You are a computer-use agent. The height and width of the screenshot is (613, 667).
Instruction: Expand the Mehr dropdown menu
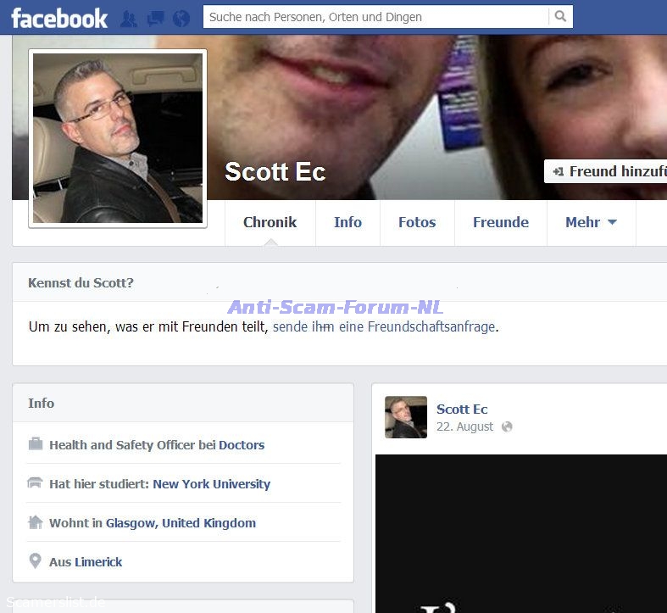591,222
